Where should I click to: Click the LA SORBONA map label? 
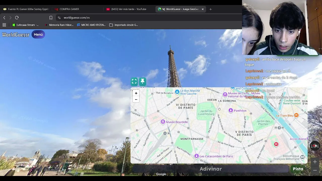click(x=227, y=101)
